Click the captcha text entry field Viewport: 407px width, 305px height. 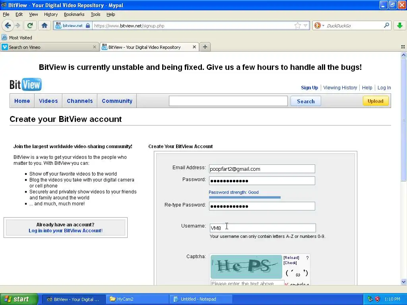tap(247, 283)
